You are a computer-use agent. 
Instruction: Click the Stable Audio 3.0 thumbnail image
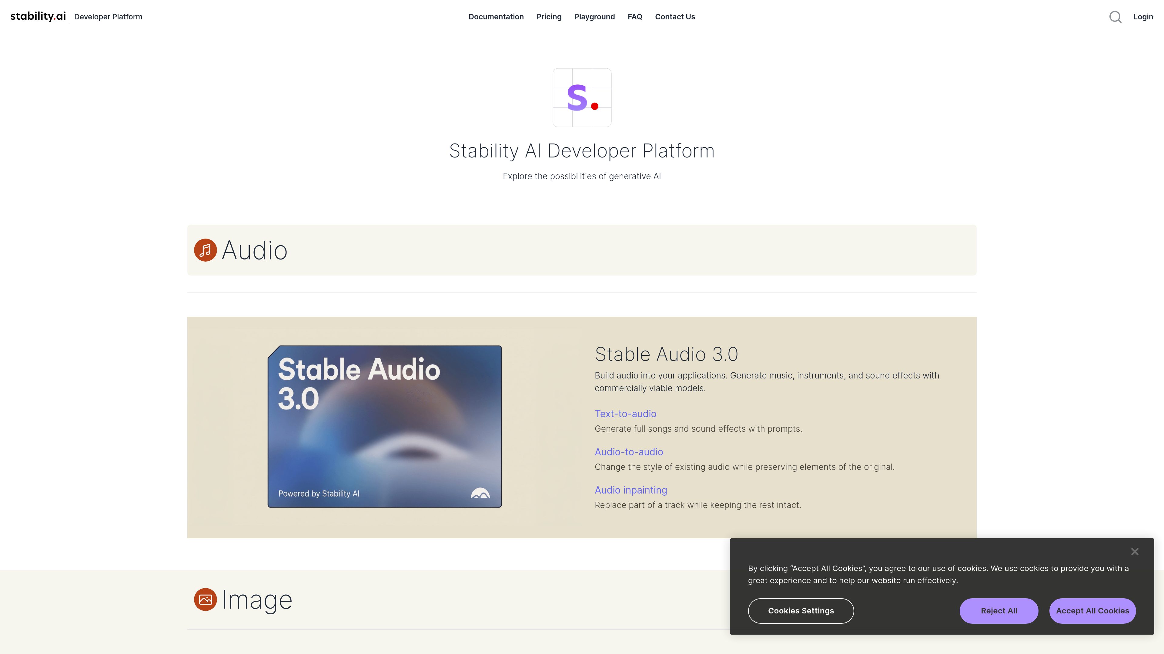pos(385,427)
